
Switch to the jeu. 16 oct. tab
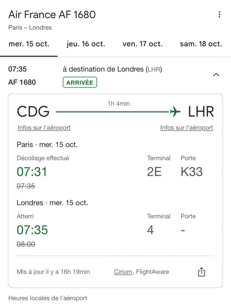point(86,44)
